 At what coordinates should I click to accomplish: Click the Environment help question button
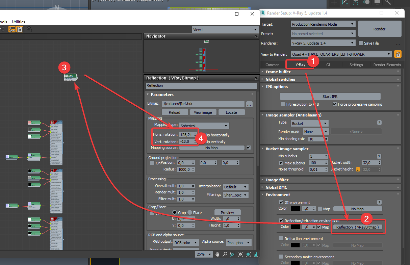coord(379,202)
